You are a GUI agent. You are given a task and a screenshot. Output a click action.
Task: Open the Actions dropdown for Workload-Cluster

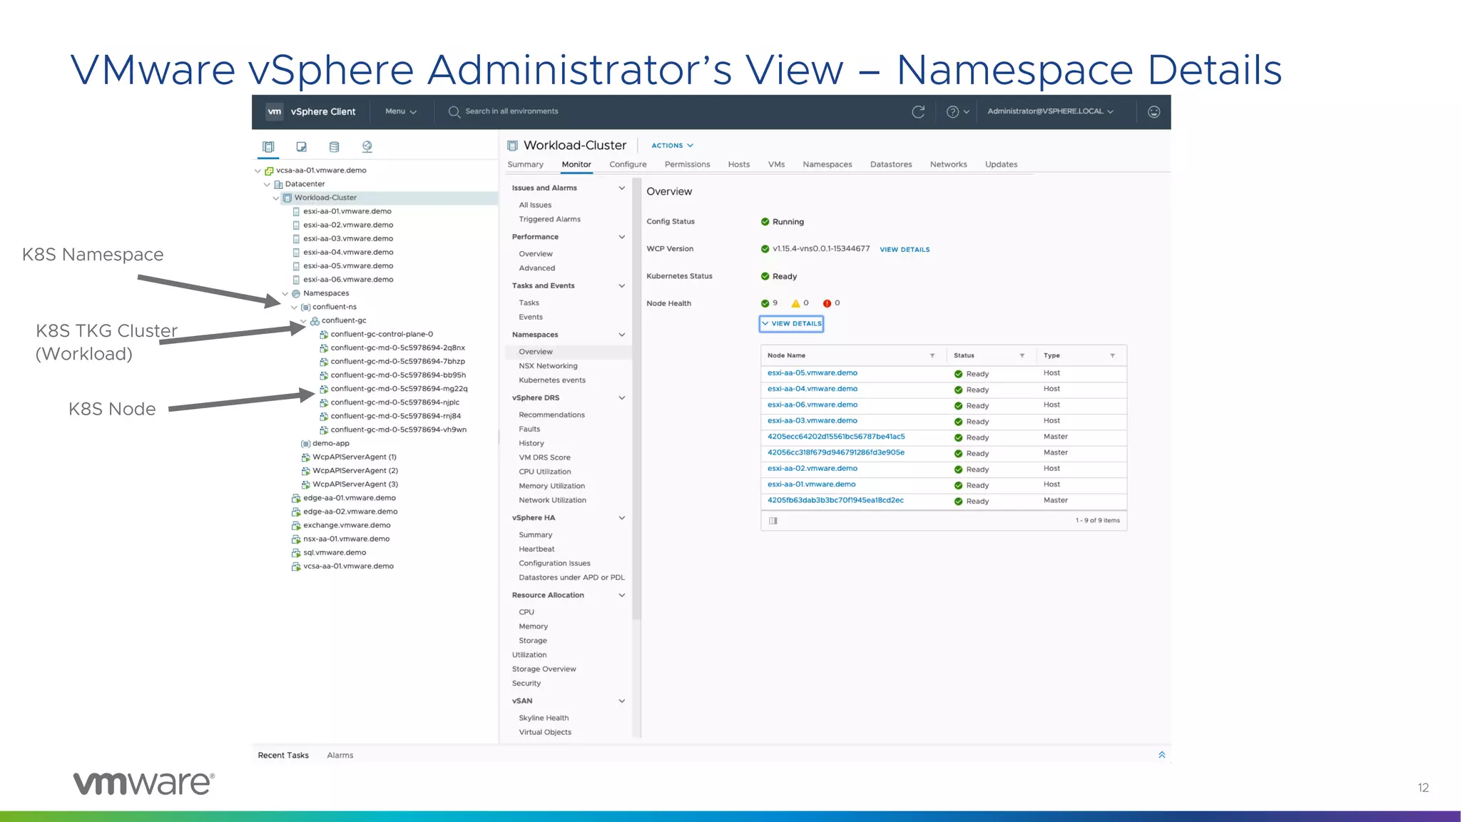coord(671,146)
